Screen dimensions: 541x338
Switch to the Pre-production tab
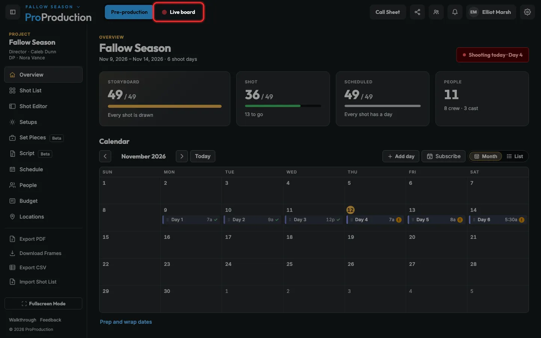point(129,12)
